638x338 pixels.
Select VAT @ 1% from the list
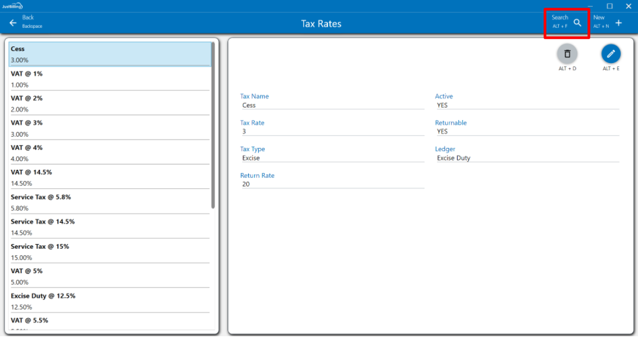point(110,79)
